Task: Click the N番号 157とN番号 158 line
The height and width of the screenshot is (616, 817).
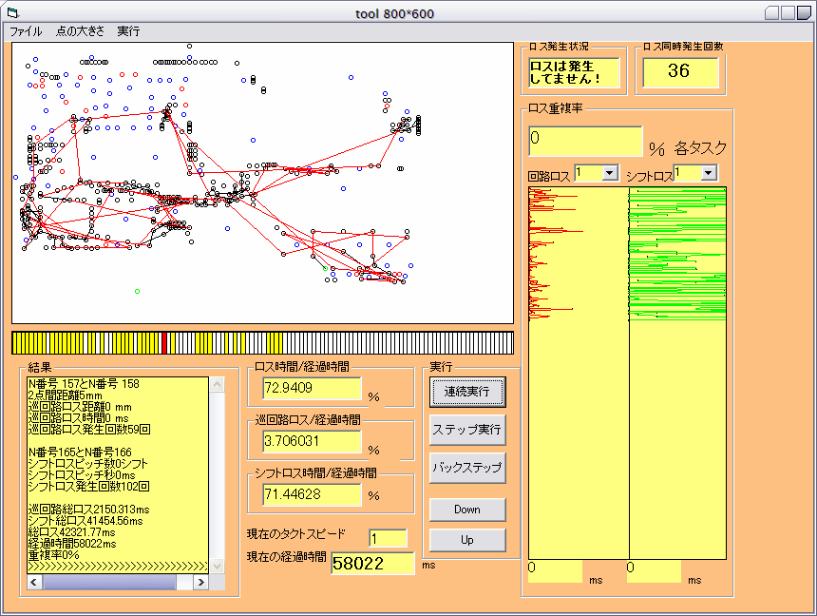Action: pos(84,384)
